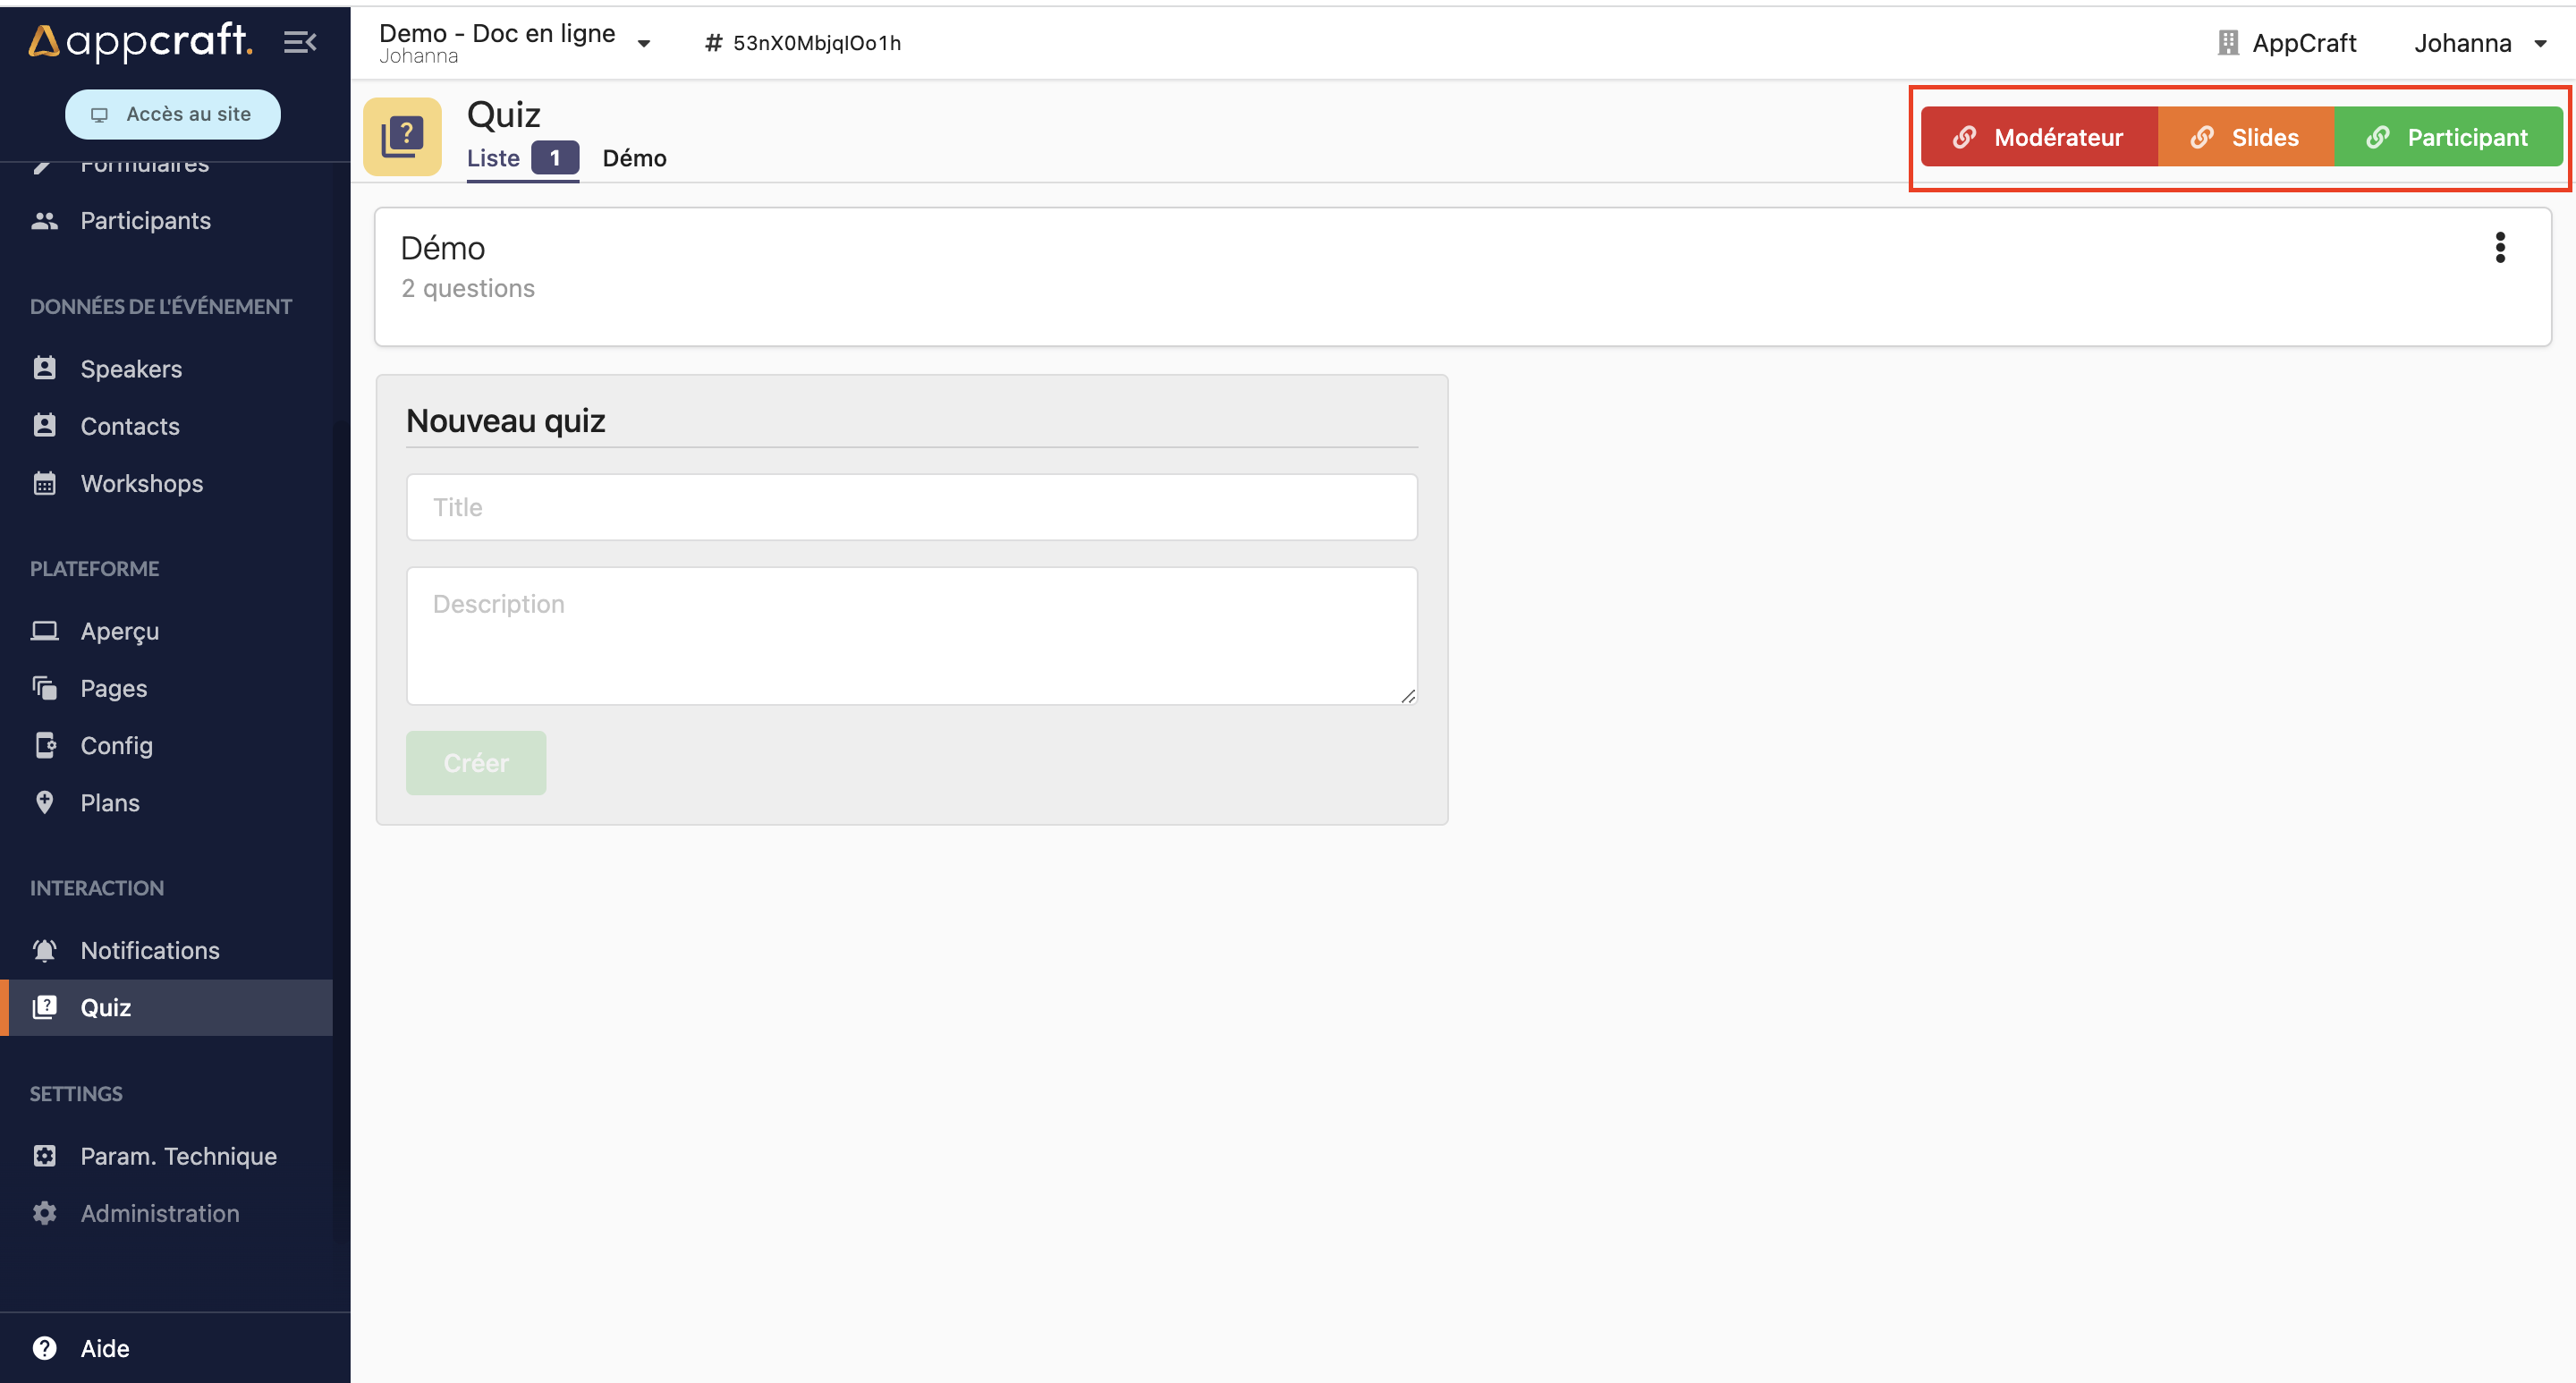Click the Notifications bell icon

tap(46, 948)
